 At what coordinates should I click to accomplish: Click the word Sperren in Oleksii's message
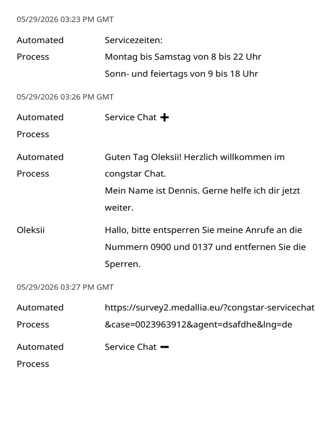click(x=122, y=264)
